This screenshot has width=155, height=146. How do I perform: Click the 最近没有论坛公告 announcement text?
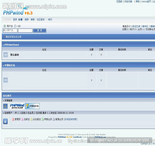click(x=13, y=37)
